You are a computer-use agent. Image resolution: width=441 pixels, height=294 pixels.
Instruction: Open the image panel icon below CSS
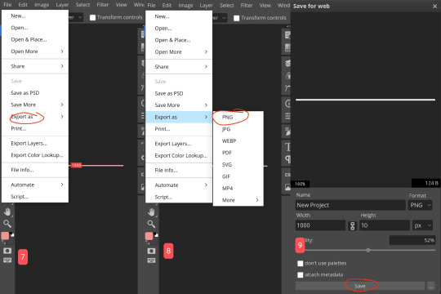287,187
